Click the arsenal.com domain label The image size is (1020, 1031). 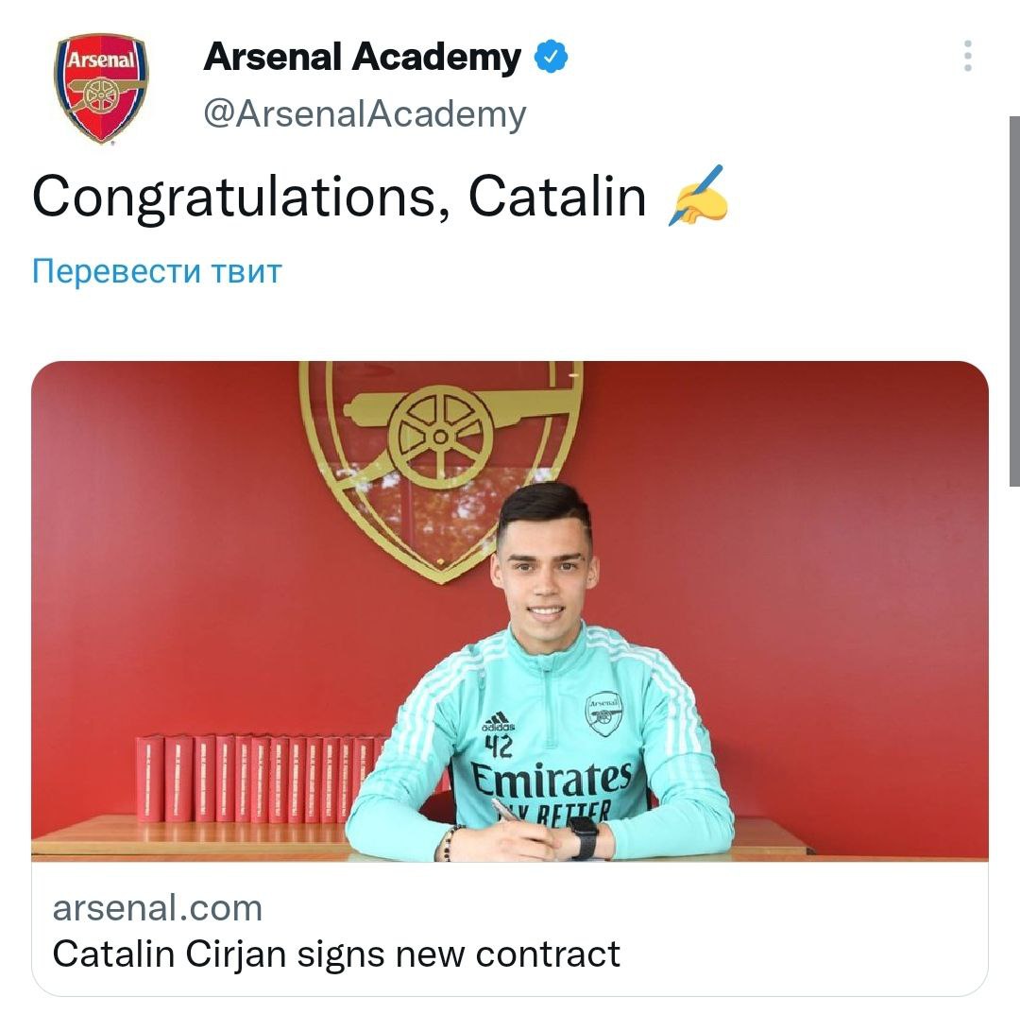(157, 908)
